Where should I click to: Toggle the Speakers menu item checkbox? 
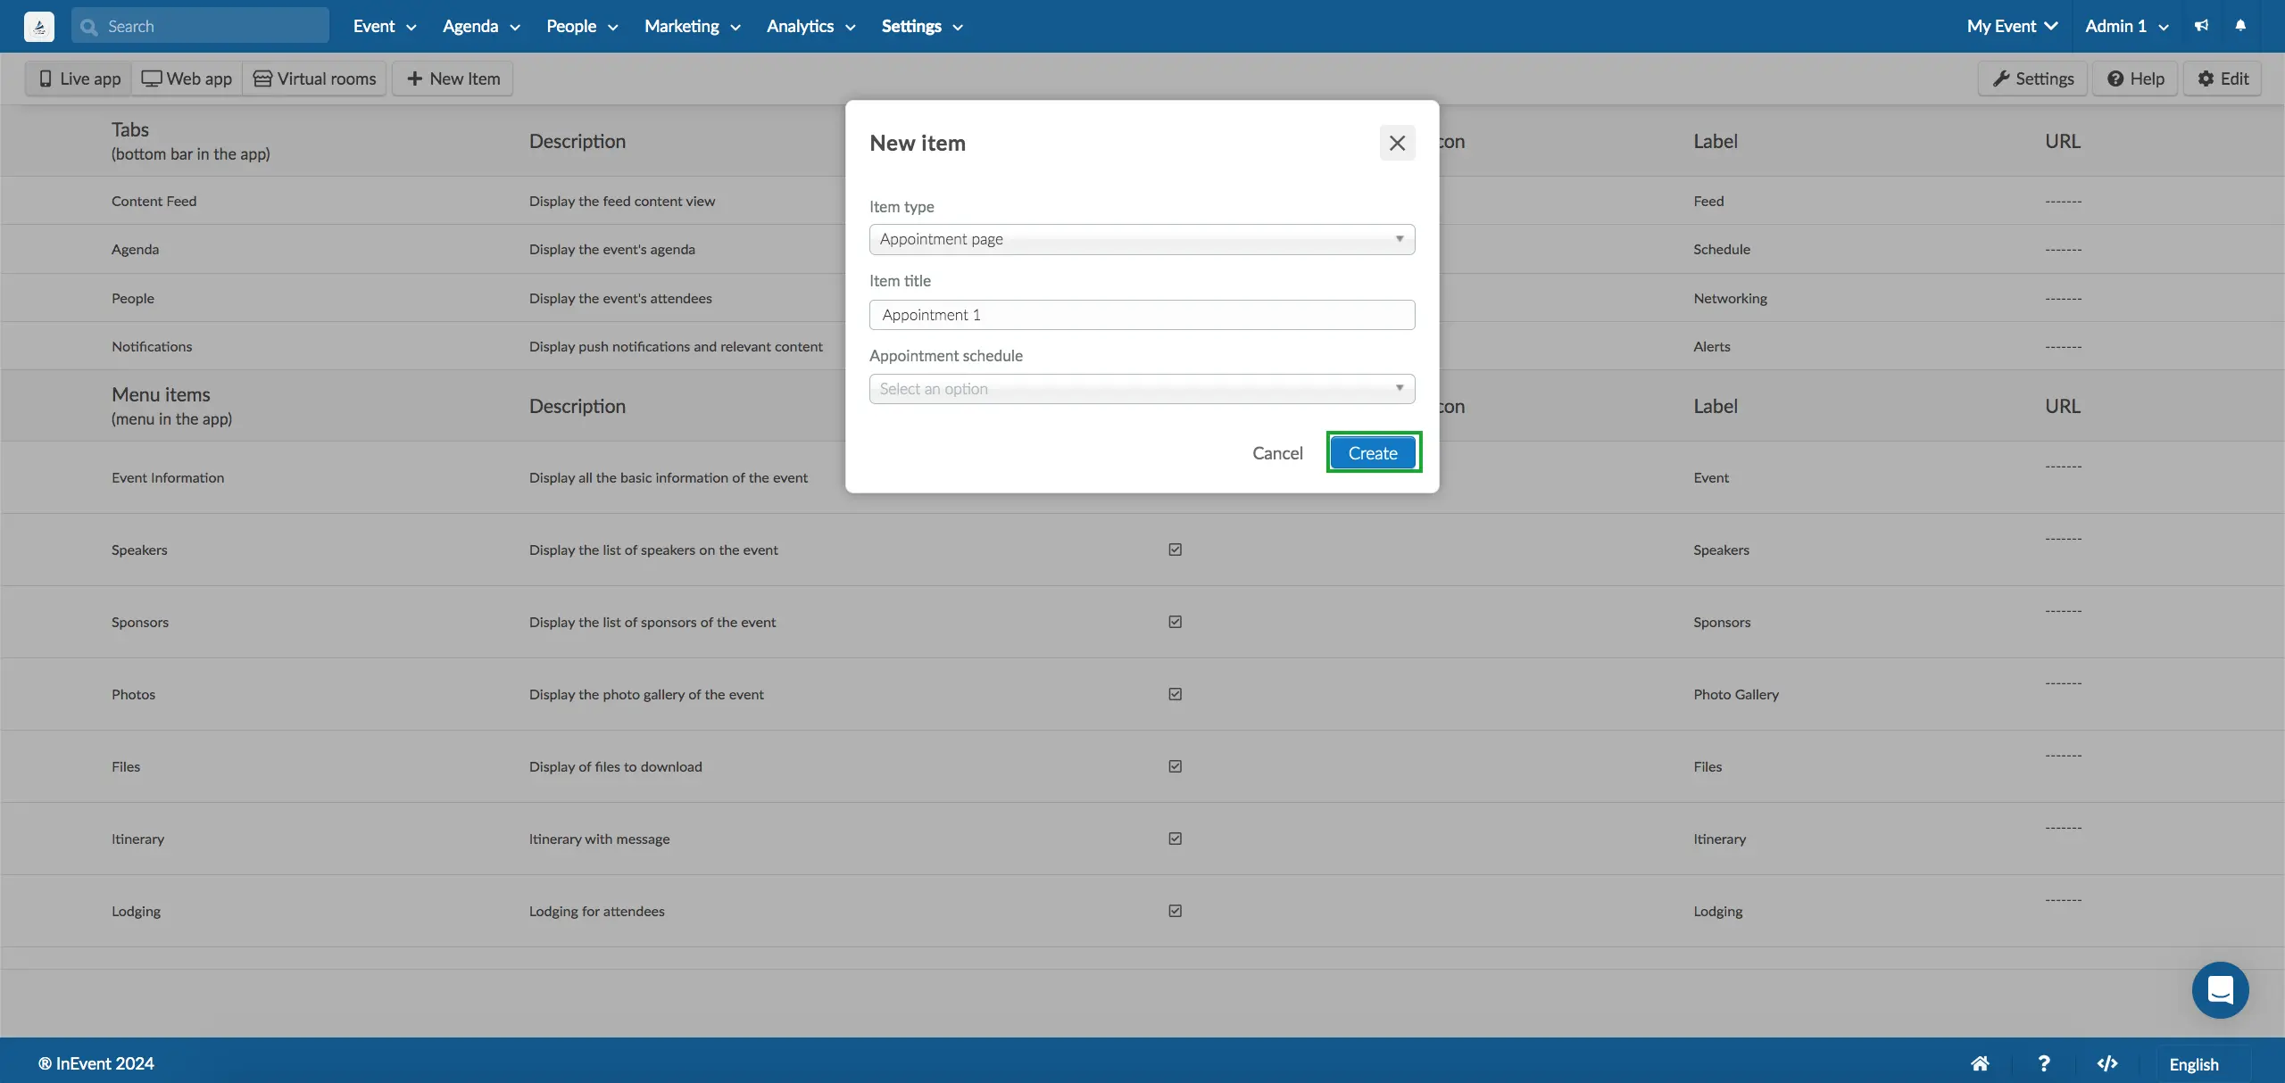pos(1176,550)
